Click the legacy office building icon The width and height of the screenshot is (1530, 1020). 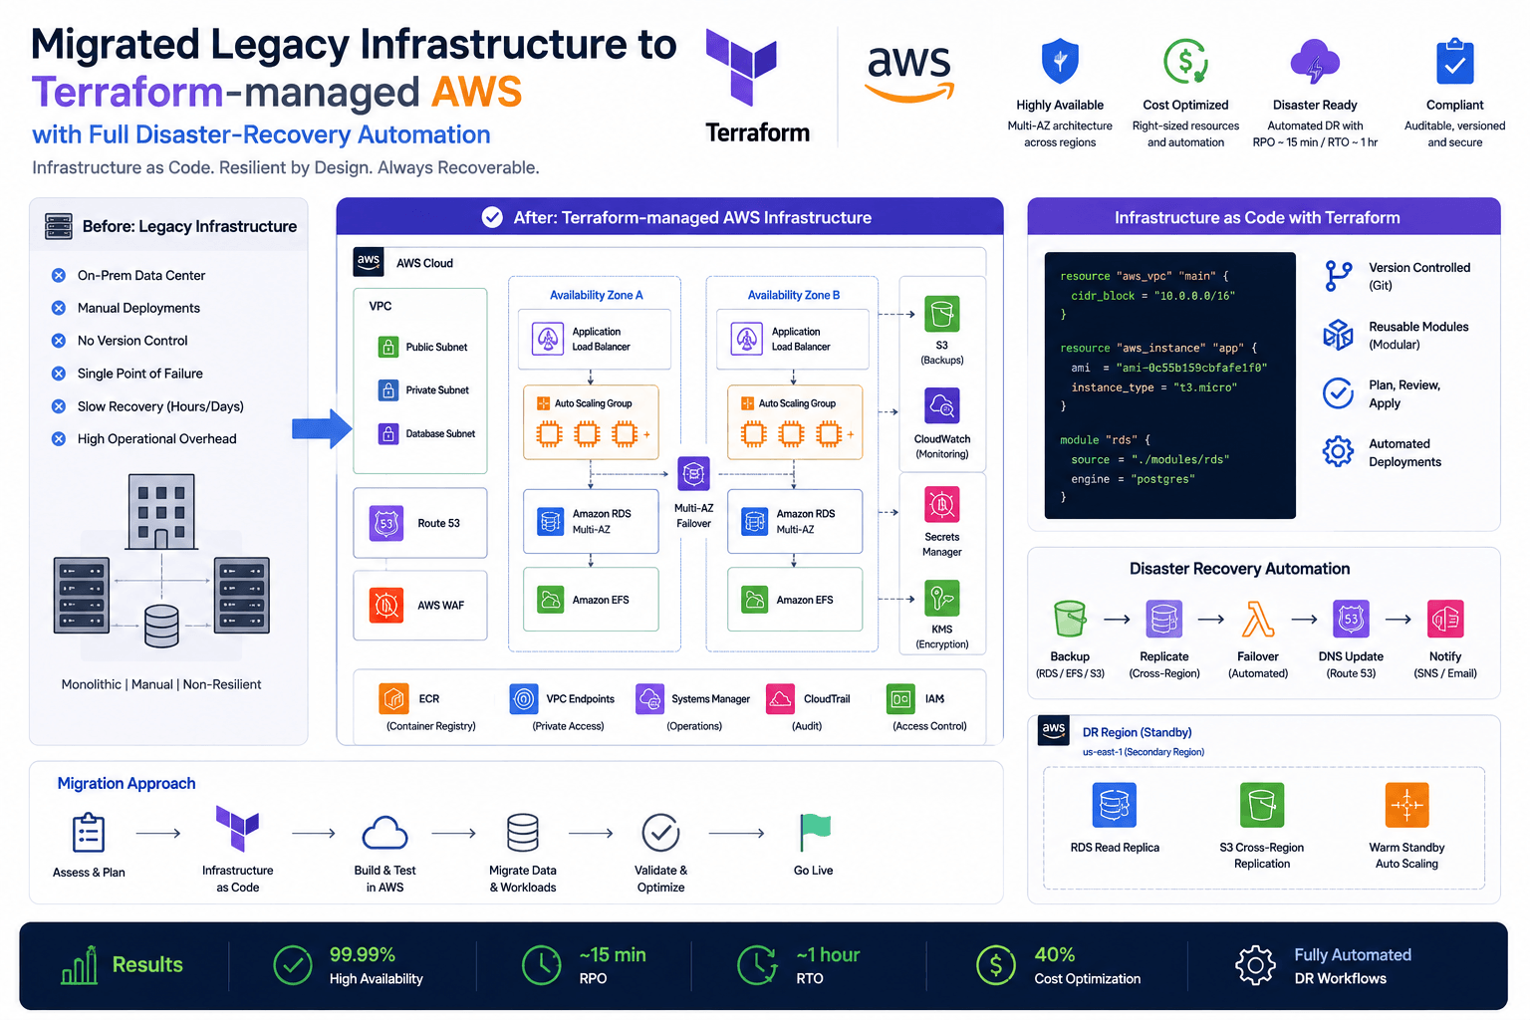(x=160, y=512)
